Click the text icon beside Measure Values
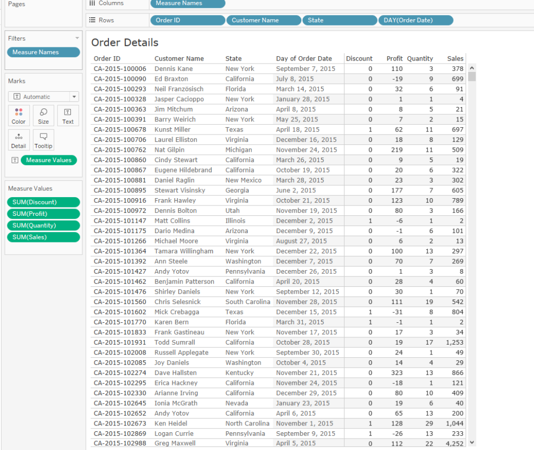Screen dimensions: 534x450 click(15, 160)
